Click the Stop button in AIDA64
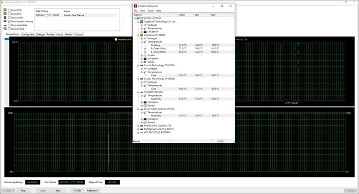This screenshot has height=194, width=359. click(x=23, y=191)
